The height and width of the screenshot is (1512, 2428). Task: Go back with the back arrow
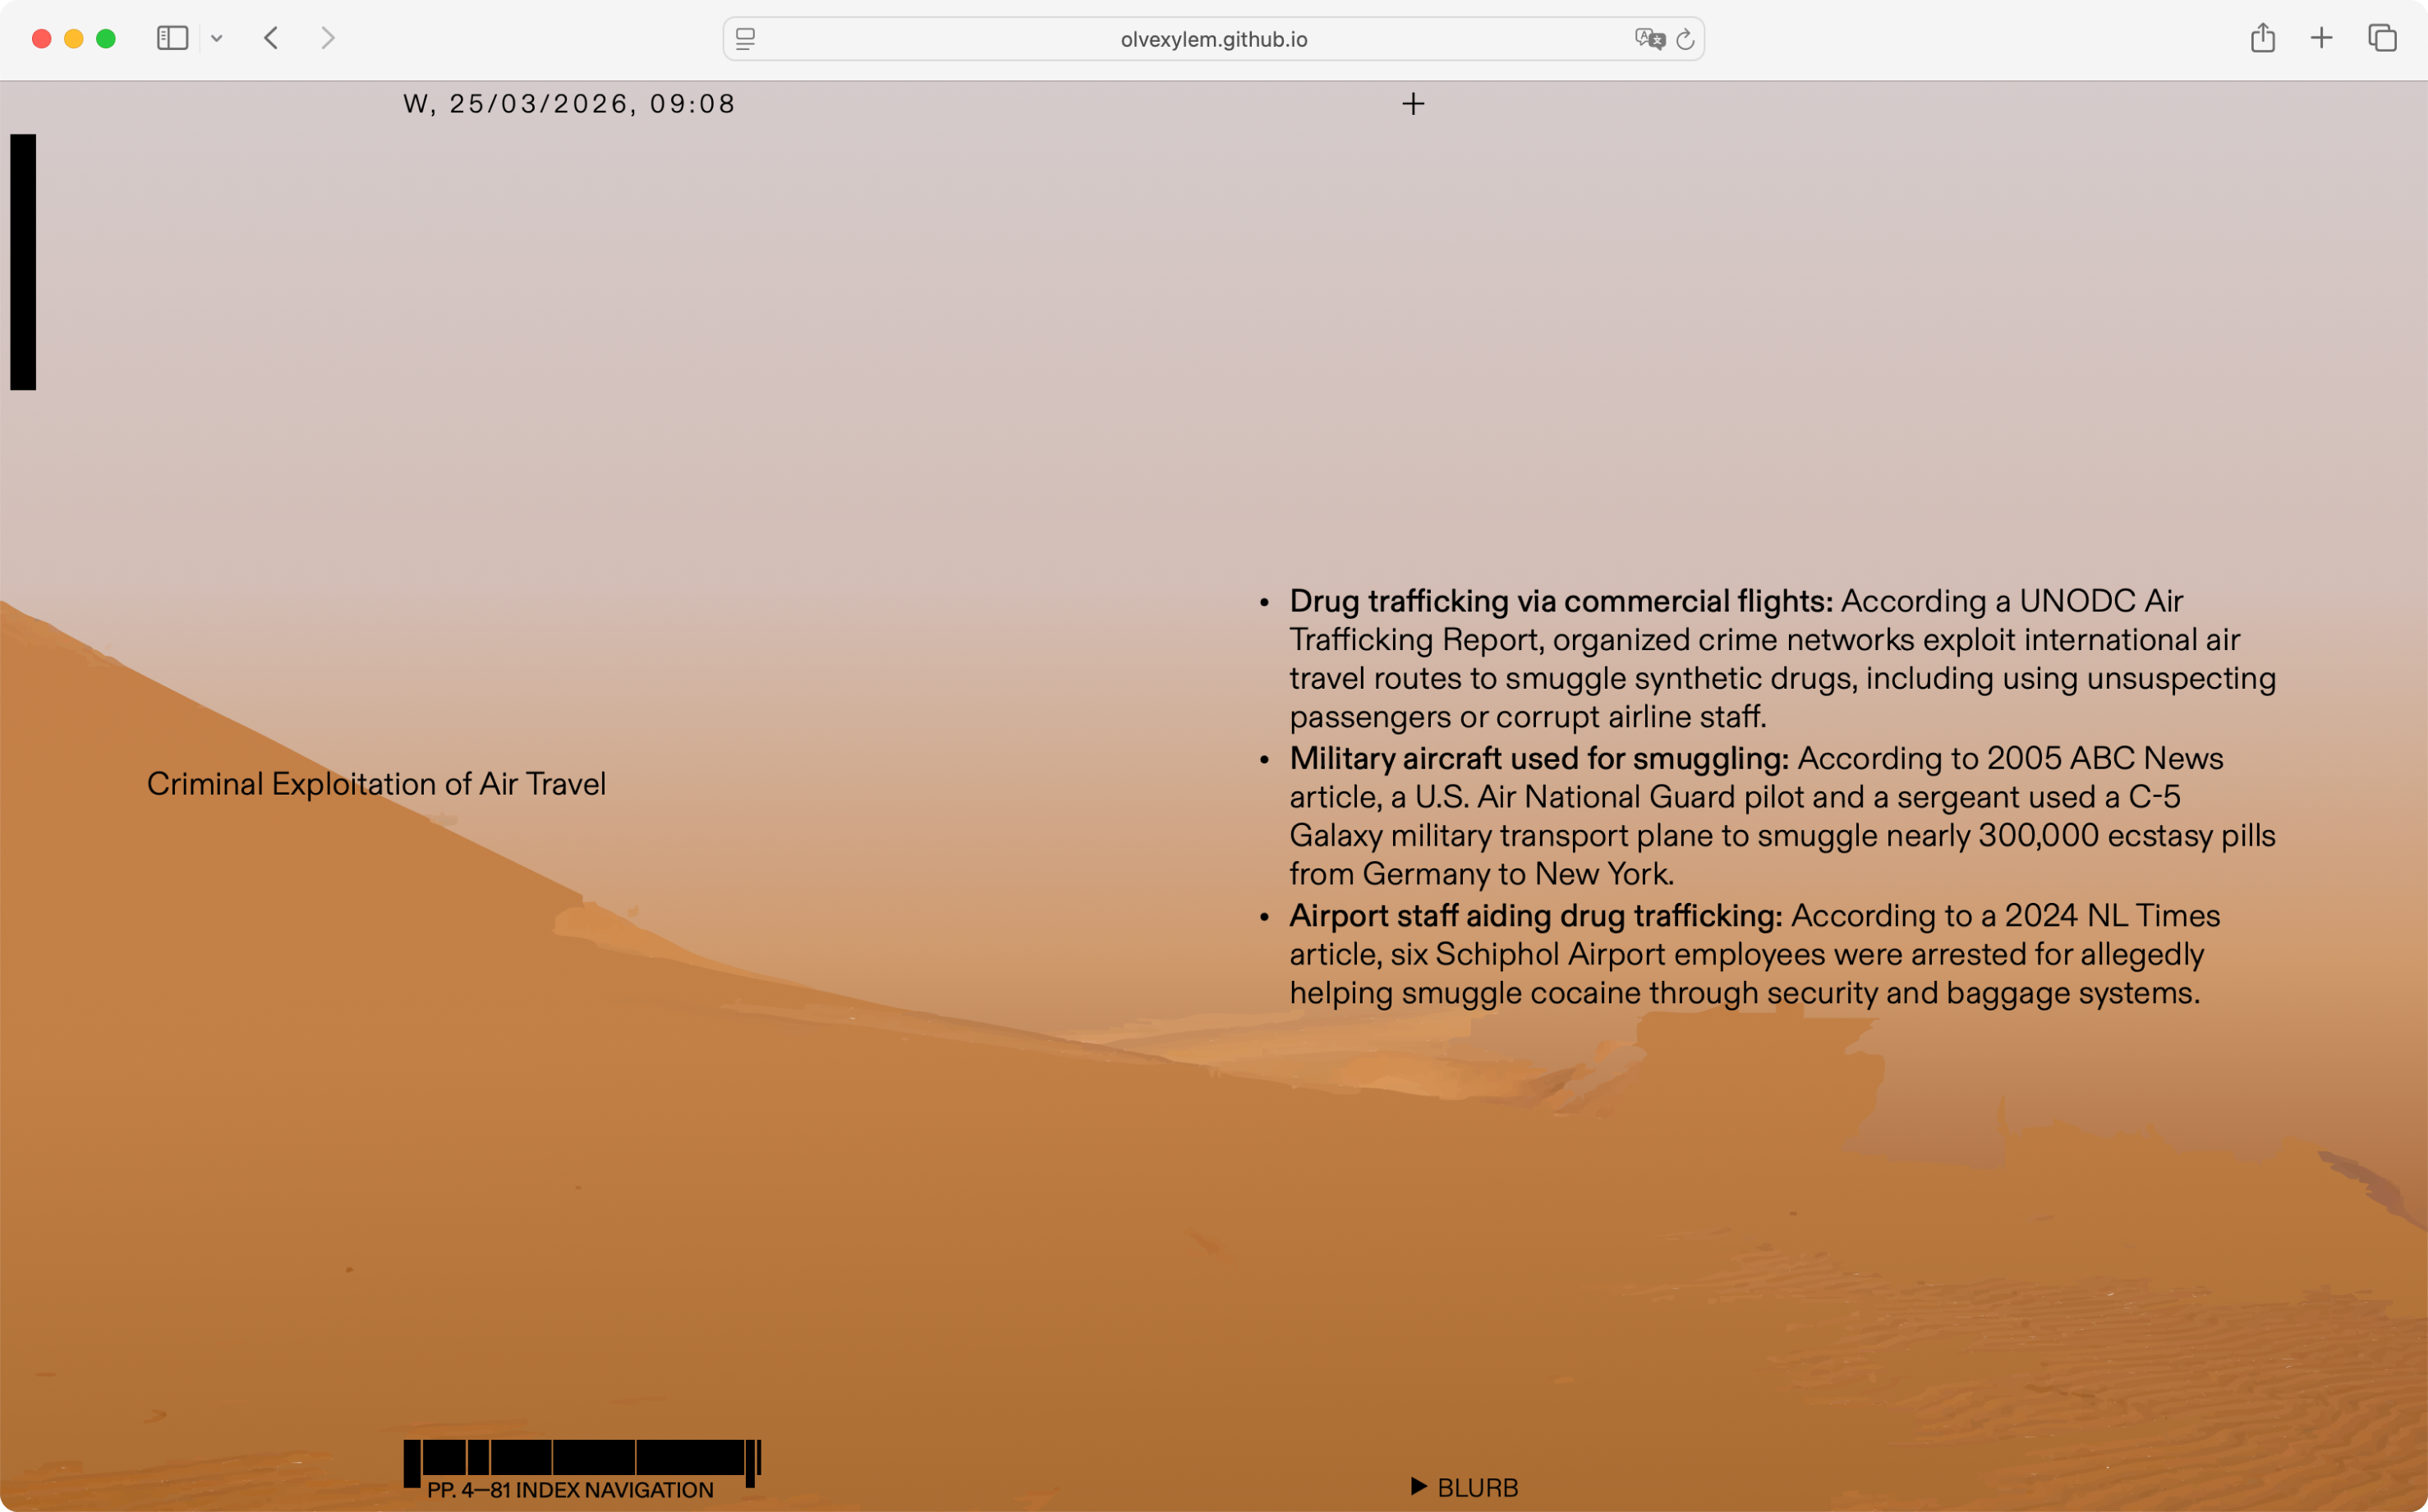271,38
